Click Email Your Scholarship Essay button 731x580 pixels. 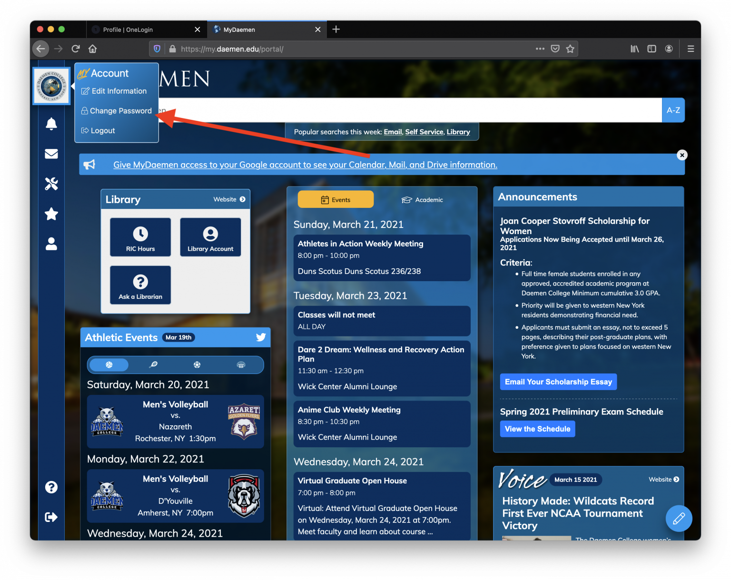pos(558,382)
